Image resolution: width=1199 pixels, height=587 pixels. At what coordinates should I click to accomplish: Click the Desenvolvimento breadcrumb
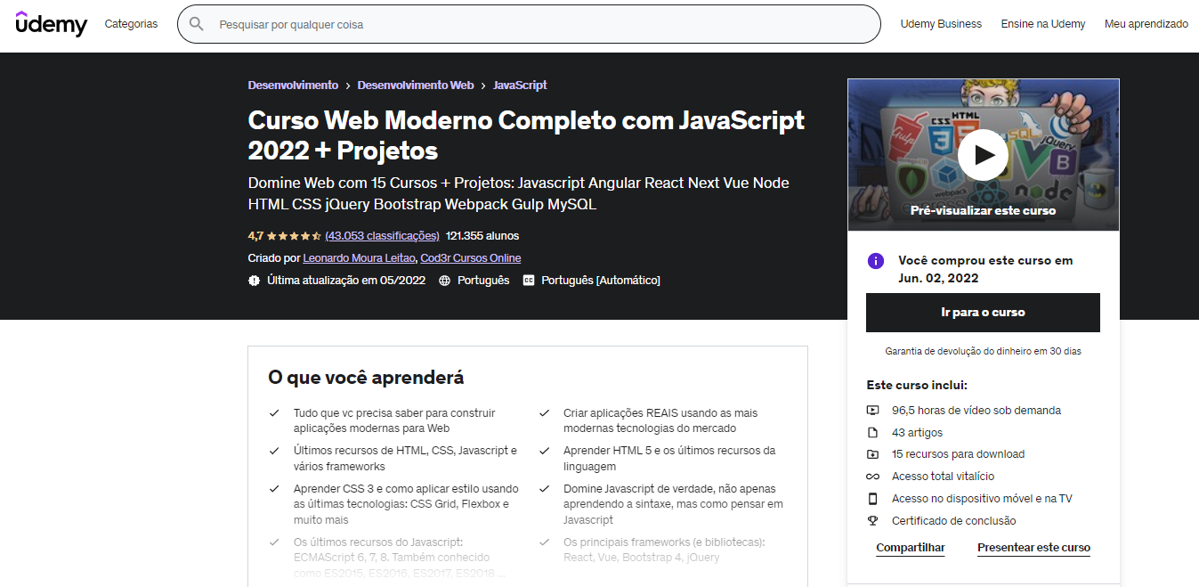293,86
